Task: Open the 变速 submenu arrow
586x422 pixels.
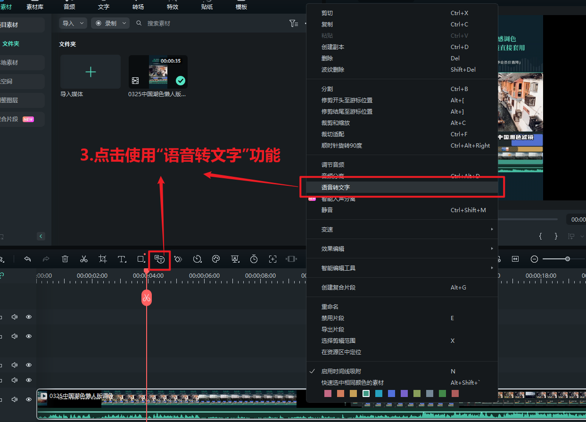Action: coord(492,230)
